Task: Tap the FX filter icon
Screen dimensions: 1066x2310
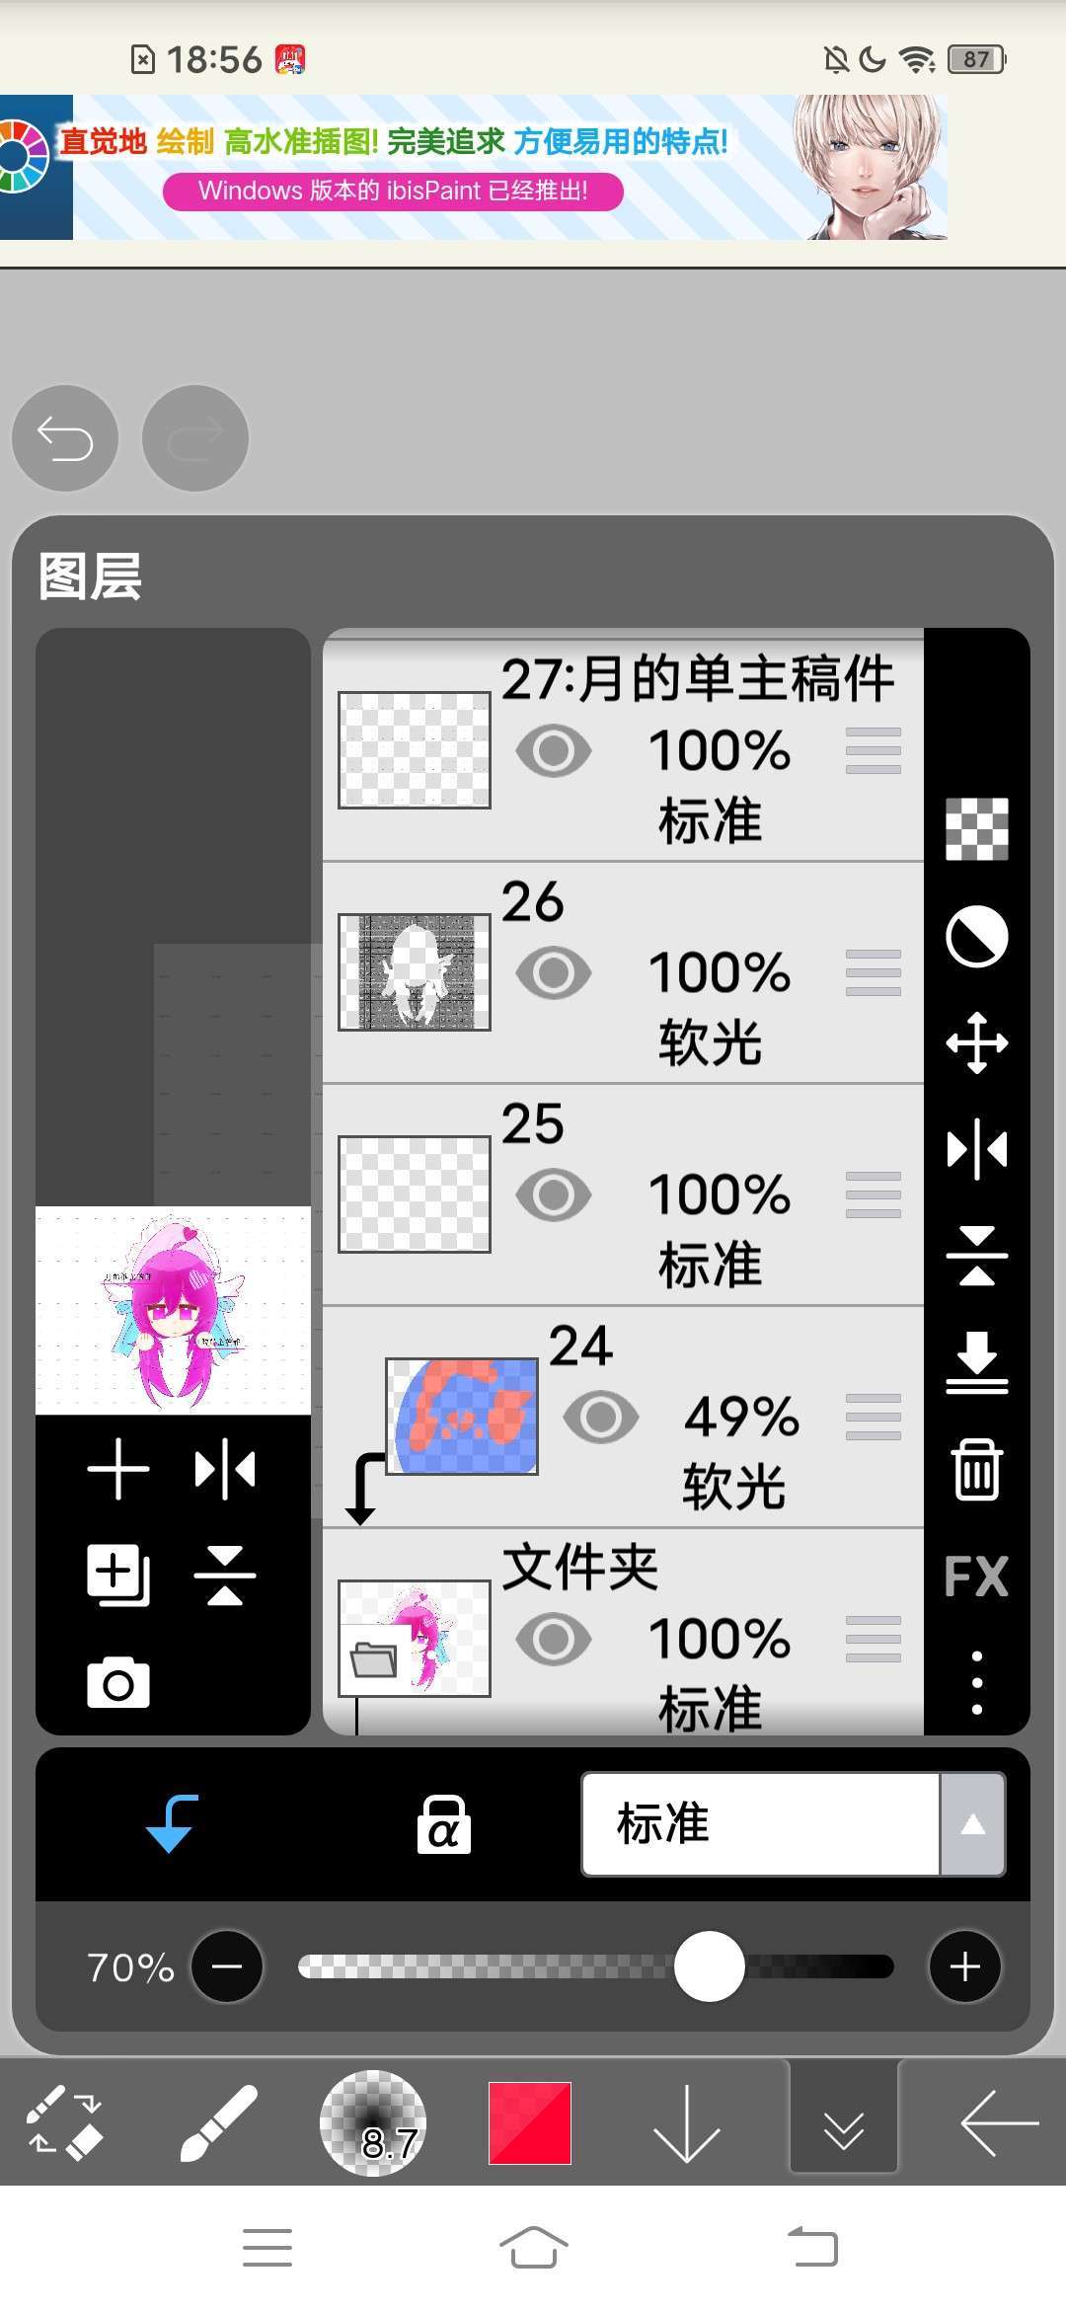Action: 976,1577
